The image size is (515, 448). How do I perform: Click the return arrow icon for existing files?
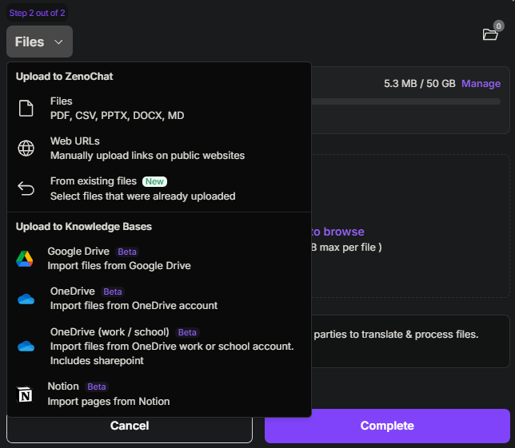[26, 188]
